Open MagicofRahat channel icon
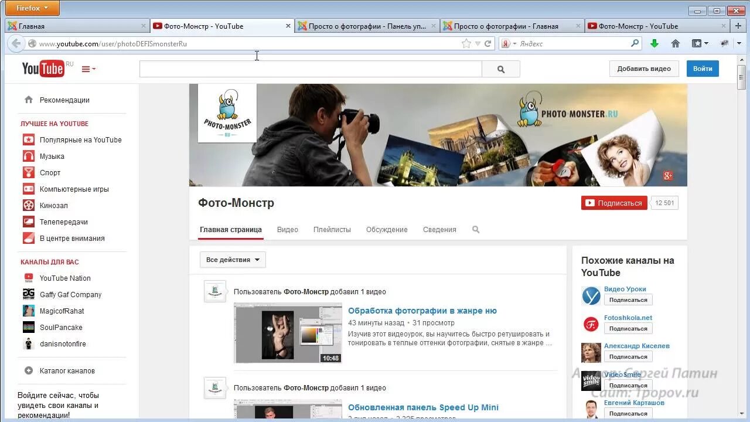The image size is (750, 422). (29, 311)
